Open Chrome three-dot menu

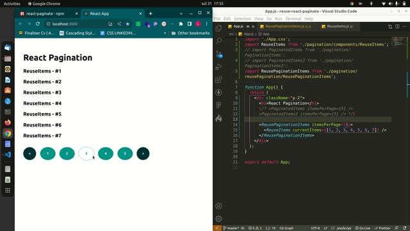tap(206, 24)
